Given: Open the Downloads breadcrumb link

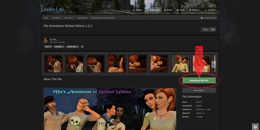Looking at the screenshot, I should (x=56, y=18).
